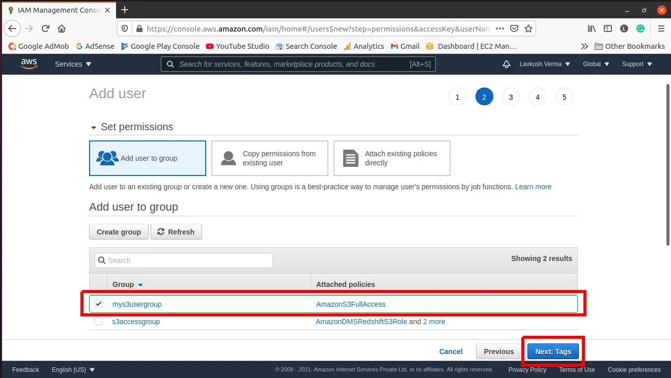Reload the page with refresh icon
671x378 pixels.
click(45, 28)
